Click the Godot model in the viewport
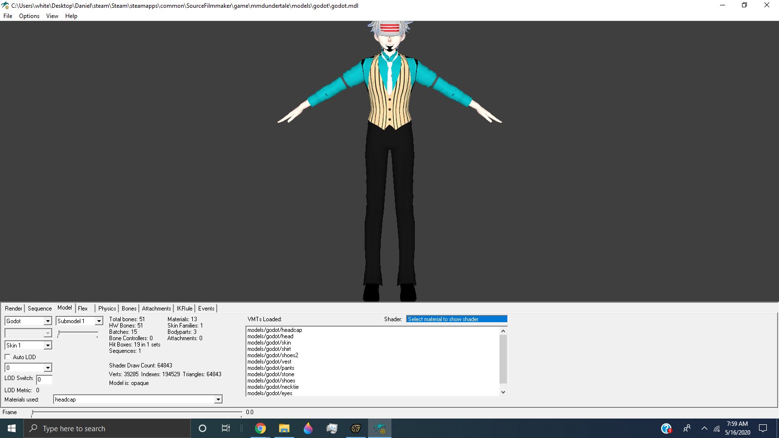 (x=389, y=161)
